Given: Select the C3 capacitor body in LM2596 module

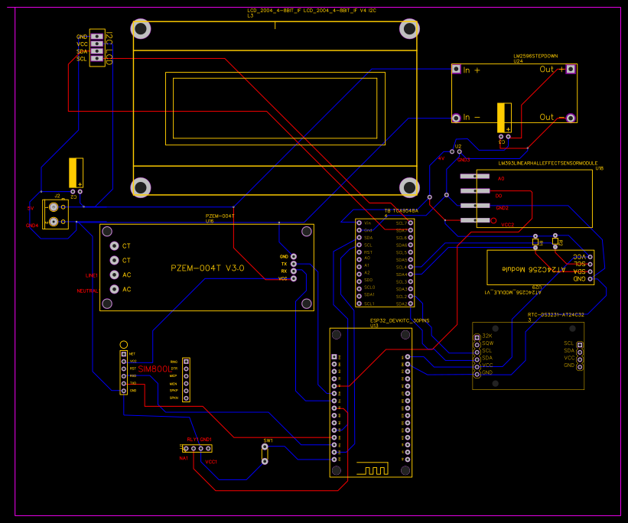Looking at the screenshot, I should (504, 118).
